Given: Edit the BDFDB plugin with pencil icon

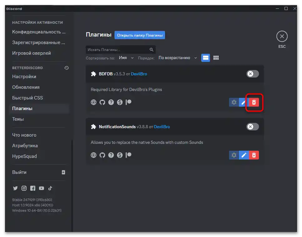Looking at the screenshot, I should pos(244,102).
